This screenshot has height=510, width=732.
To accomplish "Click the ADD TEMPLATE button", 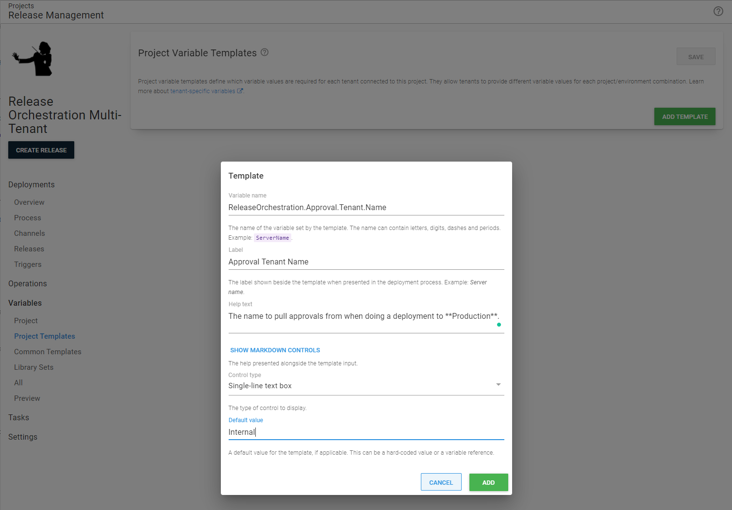I will click(x=684, y=116).
